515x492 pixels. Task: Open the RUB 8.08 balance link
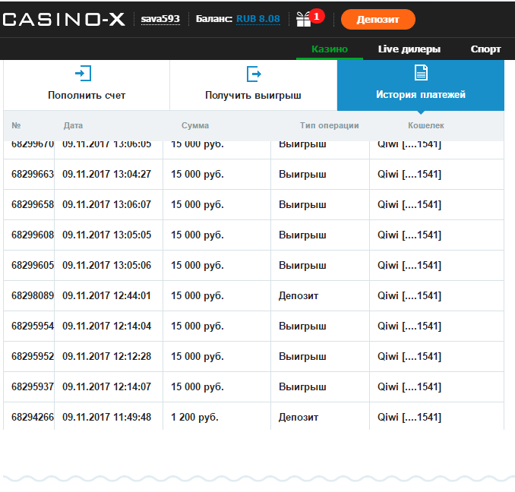[258, 19]
